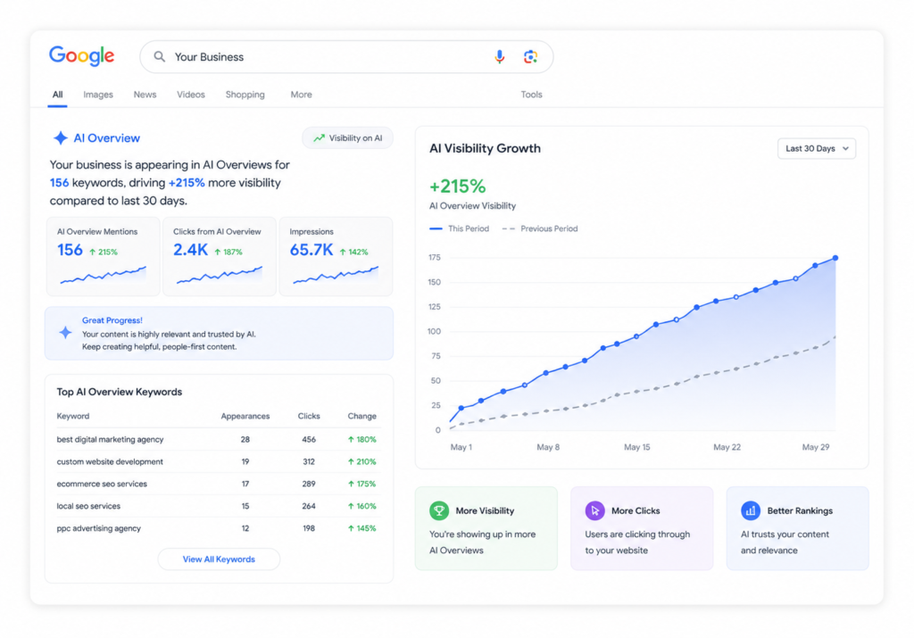Viewport: 914px width, 638px height.
Task: Toggle Previous Period legend series
Action: (x=540, y=228)
